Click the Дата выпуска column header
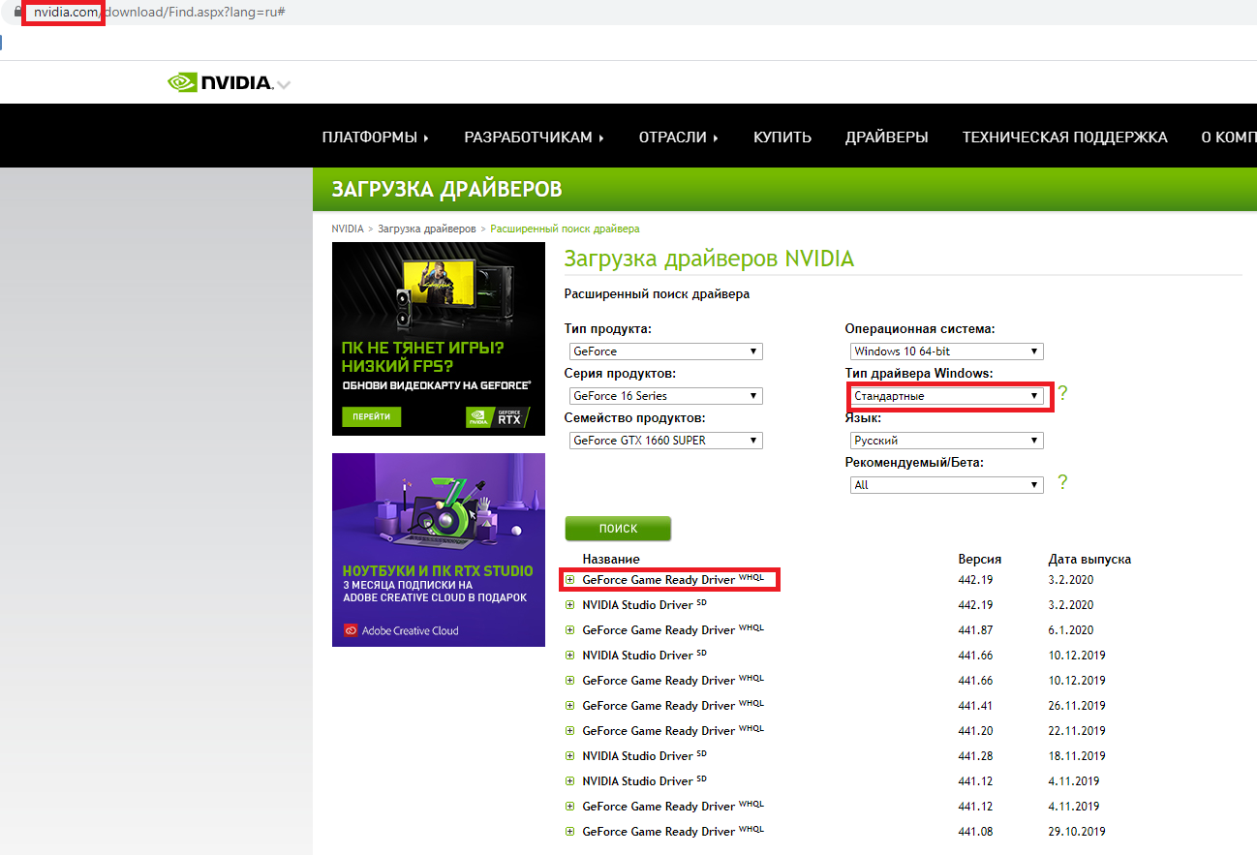The height and width of the screenshot is (855, 1257). coord(1089,560)
